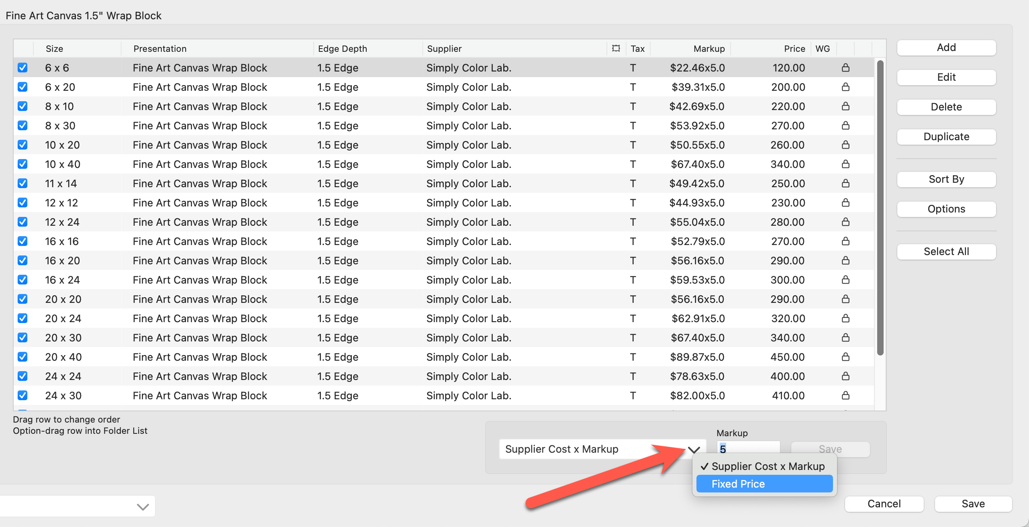
Task: Uncheck the 6 x 20 size checkbox
Action: point(23,87)
